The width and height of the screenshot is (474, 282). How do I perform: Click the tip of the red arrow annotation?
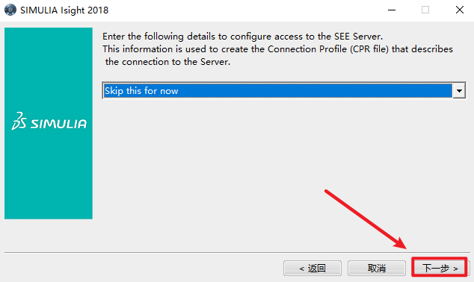[404, 247]
